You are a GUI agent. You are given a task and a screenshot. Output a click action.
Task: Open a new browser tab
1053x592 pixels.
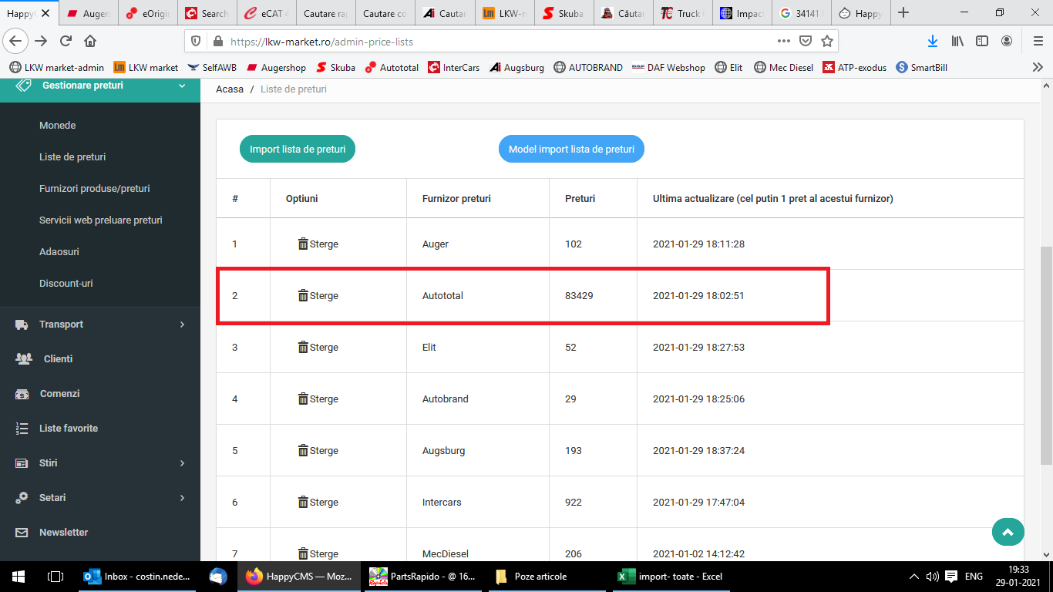coord(903,13)
